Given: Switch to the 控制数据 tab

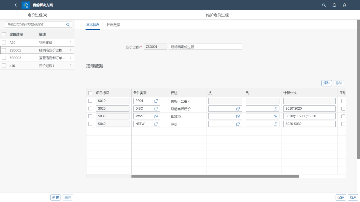Looking at the screenshot, I should click(113, 25).
